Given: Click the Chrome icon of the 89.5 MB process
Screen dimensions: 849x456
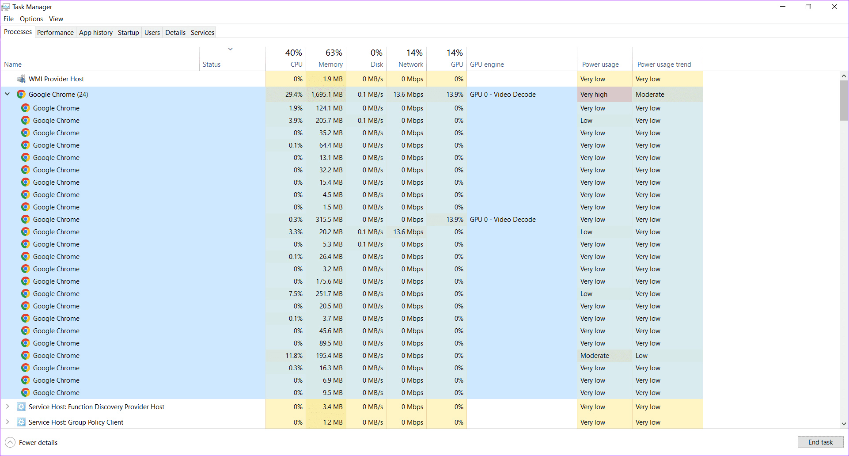Looking at the screenshot, I should [x=26, y=343].
